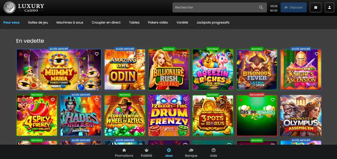This screenshot has height=159, width=337.
Task: Click the Promotions home icon
Action: (124, 150)
